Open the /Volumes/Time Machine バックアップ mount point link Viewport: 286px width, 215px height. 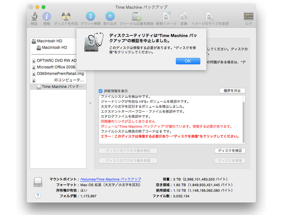click(x=111, y=179)
